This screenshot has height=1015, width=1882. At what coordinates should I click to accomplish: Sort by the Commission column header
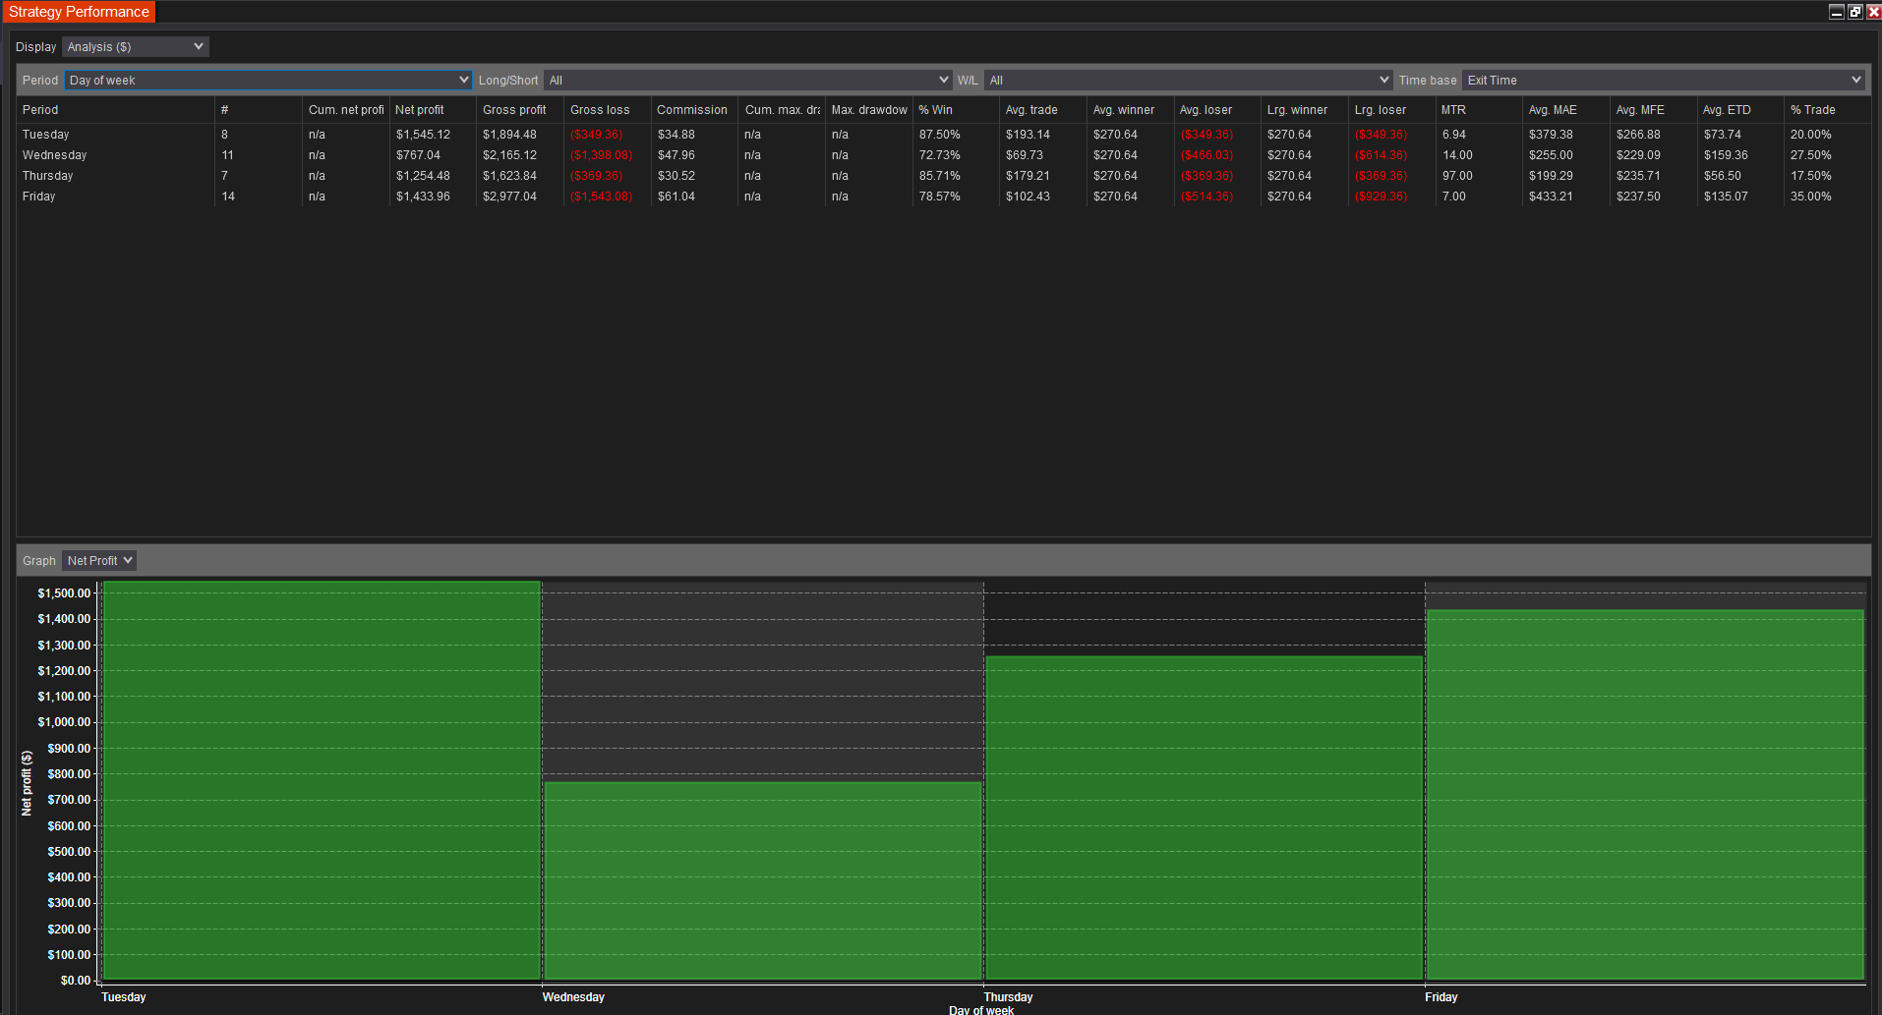coord(694,110)
